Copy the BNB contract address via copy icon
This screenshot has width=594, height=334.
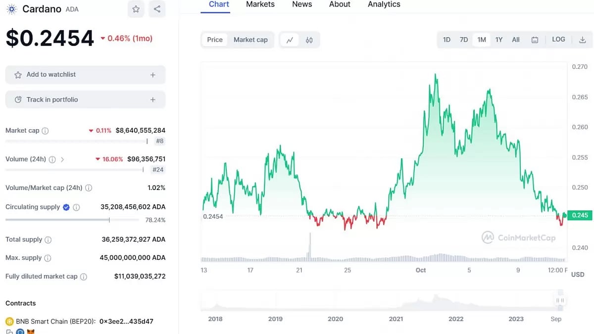pyautogui.click(x=10, y=331)
